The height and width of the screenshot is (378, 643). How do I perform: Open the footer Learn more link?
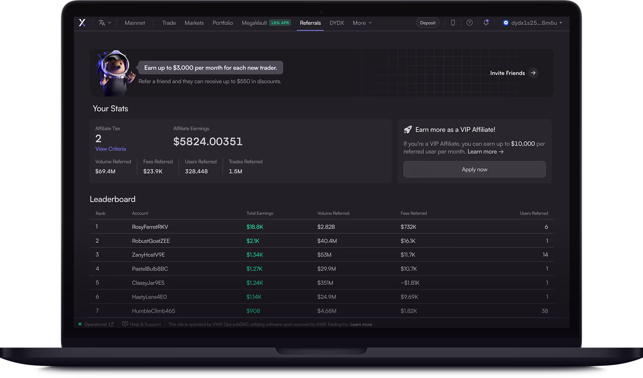point(361,324)
